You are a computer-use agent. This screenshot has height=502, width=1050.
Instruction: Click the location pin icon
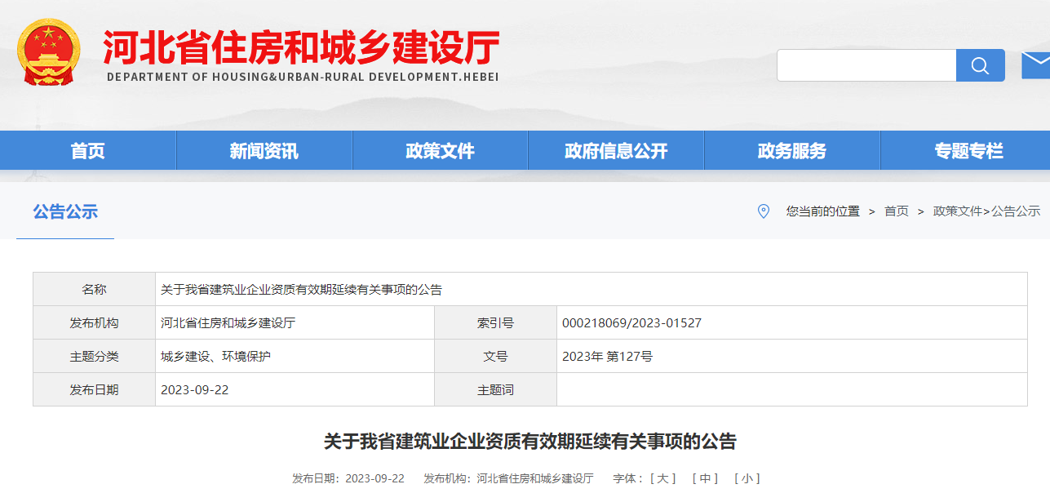(x=764, y=211)
